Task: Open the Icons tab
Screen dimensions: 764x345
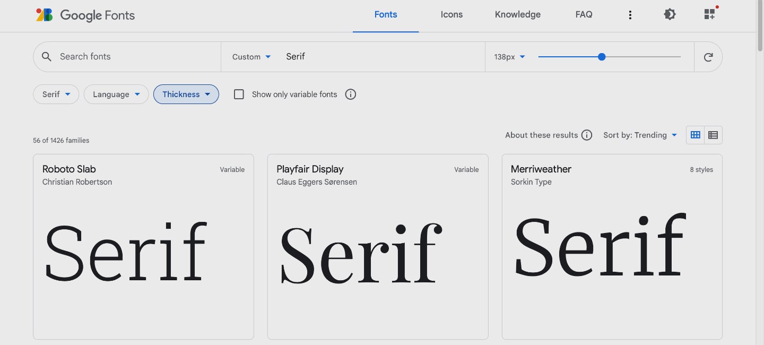Action: click(452, 15)
